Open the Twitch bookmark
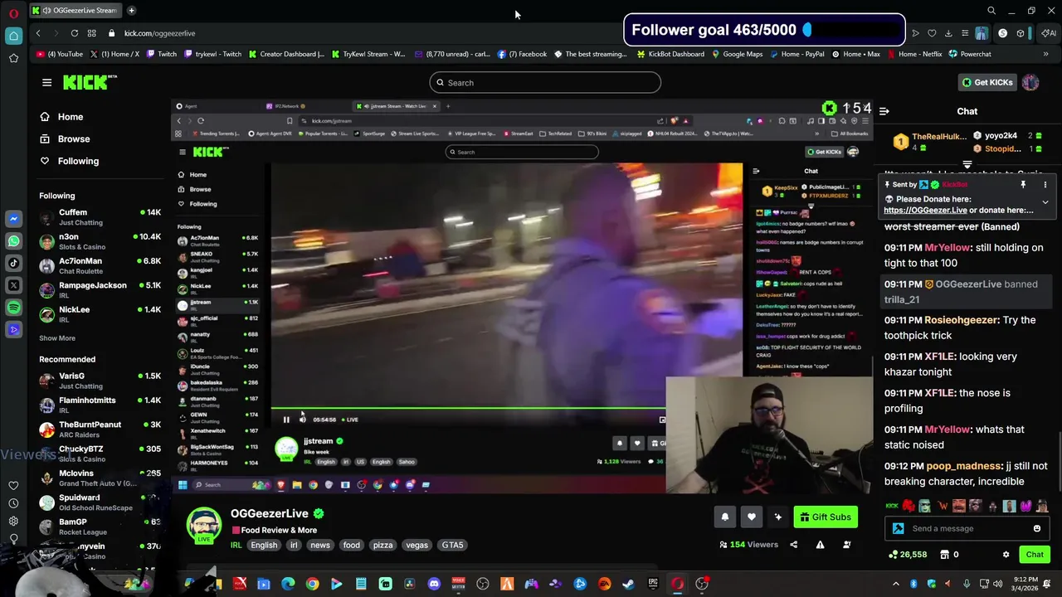 162,54
